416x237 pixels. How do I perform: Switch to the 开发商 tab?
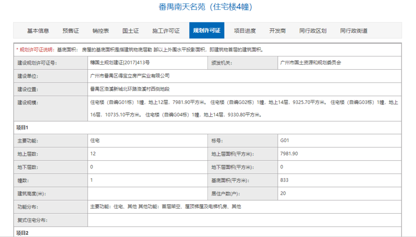coord(277,31)
